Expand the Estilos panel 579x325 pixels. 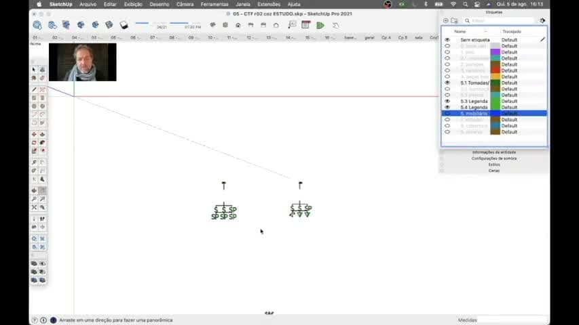pos(493,165)
